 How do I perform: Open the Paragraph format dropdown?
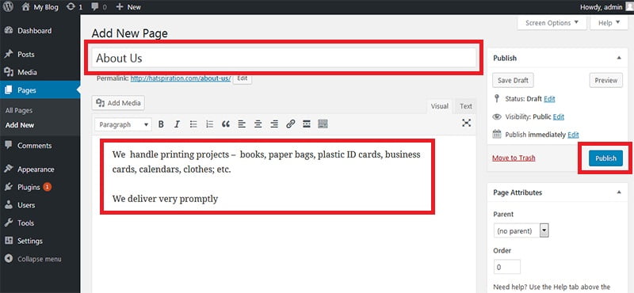click(124, 124)
